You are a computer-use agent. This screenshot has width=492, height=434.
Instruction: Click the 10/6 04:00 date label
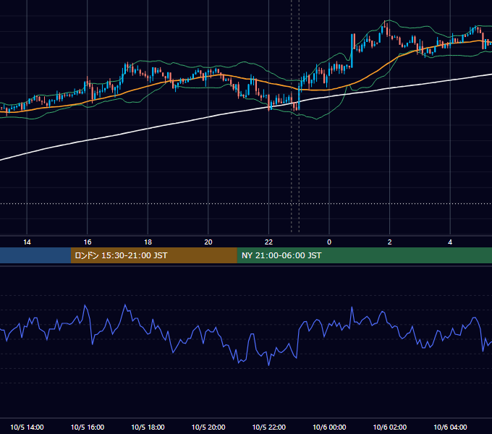[450, 427]
